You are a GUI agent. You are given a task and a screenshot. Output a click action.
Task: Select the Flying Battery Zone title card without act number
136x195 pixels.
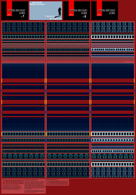105,11
